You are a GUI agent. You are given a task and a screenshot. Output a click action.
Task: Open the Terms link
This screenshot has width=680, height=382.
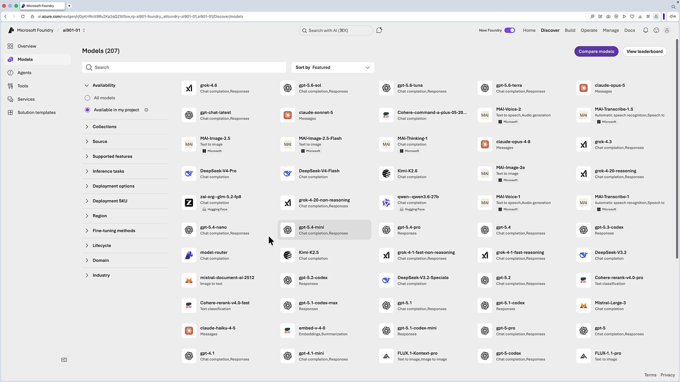pyautogui.click(x=650, y=375)
